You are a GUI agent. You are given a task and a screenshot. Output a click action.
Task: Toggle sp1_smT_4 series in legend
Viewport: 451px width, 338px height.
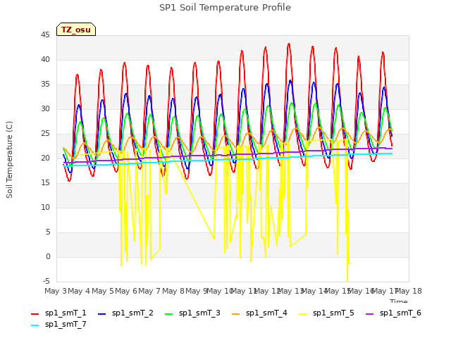point(260,313)
